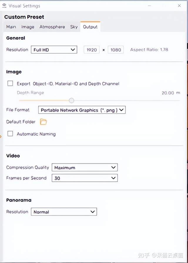The image size is (188, 263).
Task: Switch to the Image tab
Action: 28,27
